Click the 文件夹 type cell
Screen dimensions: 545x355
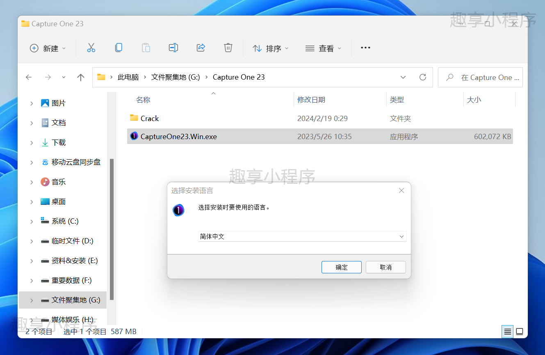(x=400, y=119)
